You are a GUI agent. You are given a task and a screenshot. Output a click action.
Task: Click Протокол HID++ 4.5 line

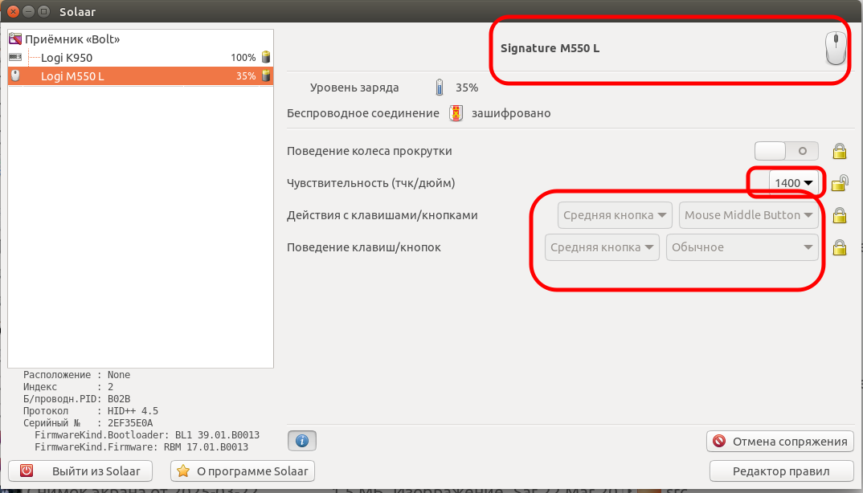[x=91, y=411]
